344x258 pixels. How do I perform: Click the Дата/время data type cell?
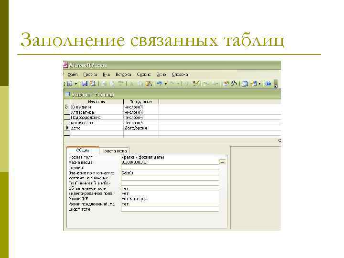(141, 128)
